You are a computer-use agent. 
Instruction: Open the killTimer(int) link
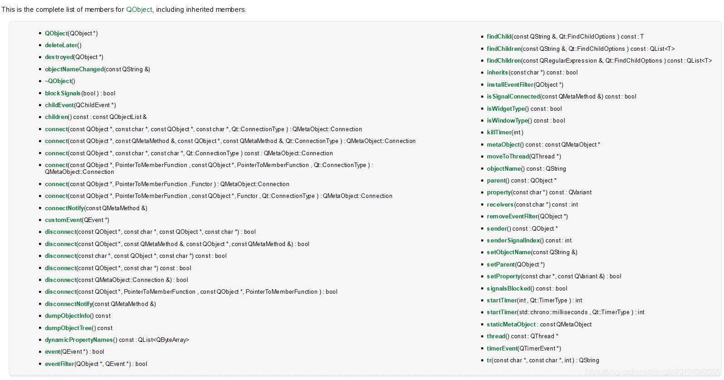(499, 133)
